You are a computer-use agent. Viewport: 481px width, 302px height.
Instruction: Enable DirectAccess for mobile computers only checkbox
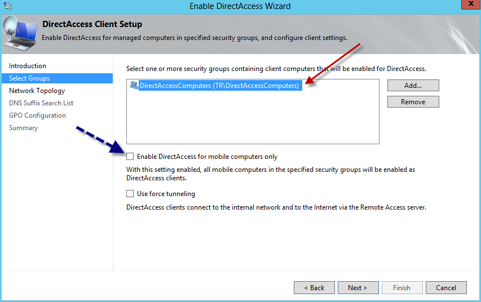pos(130,157)
